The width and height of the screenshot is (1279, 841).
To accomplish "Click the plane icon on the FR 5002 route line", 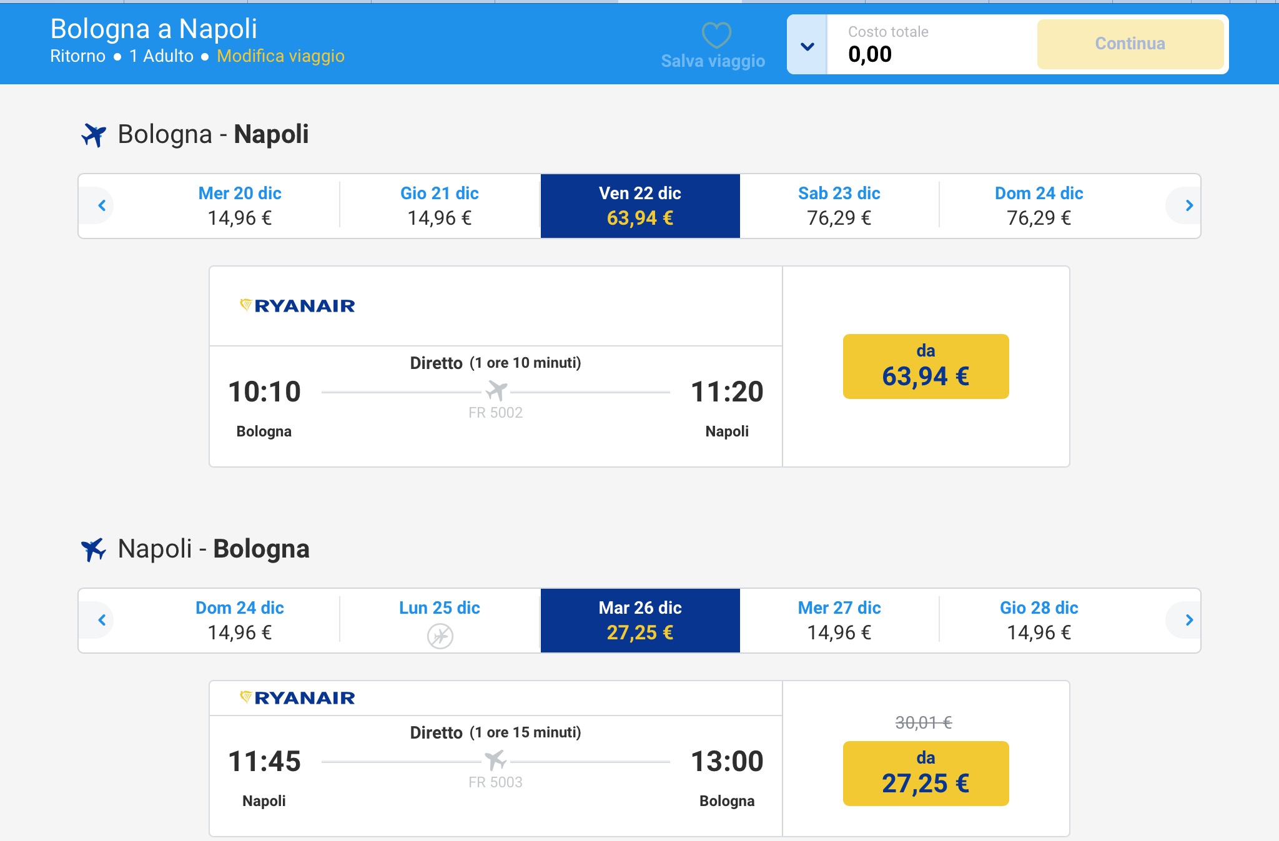I will pos(496,391).
